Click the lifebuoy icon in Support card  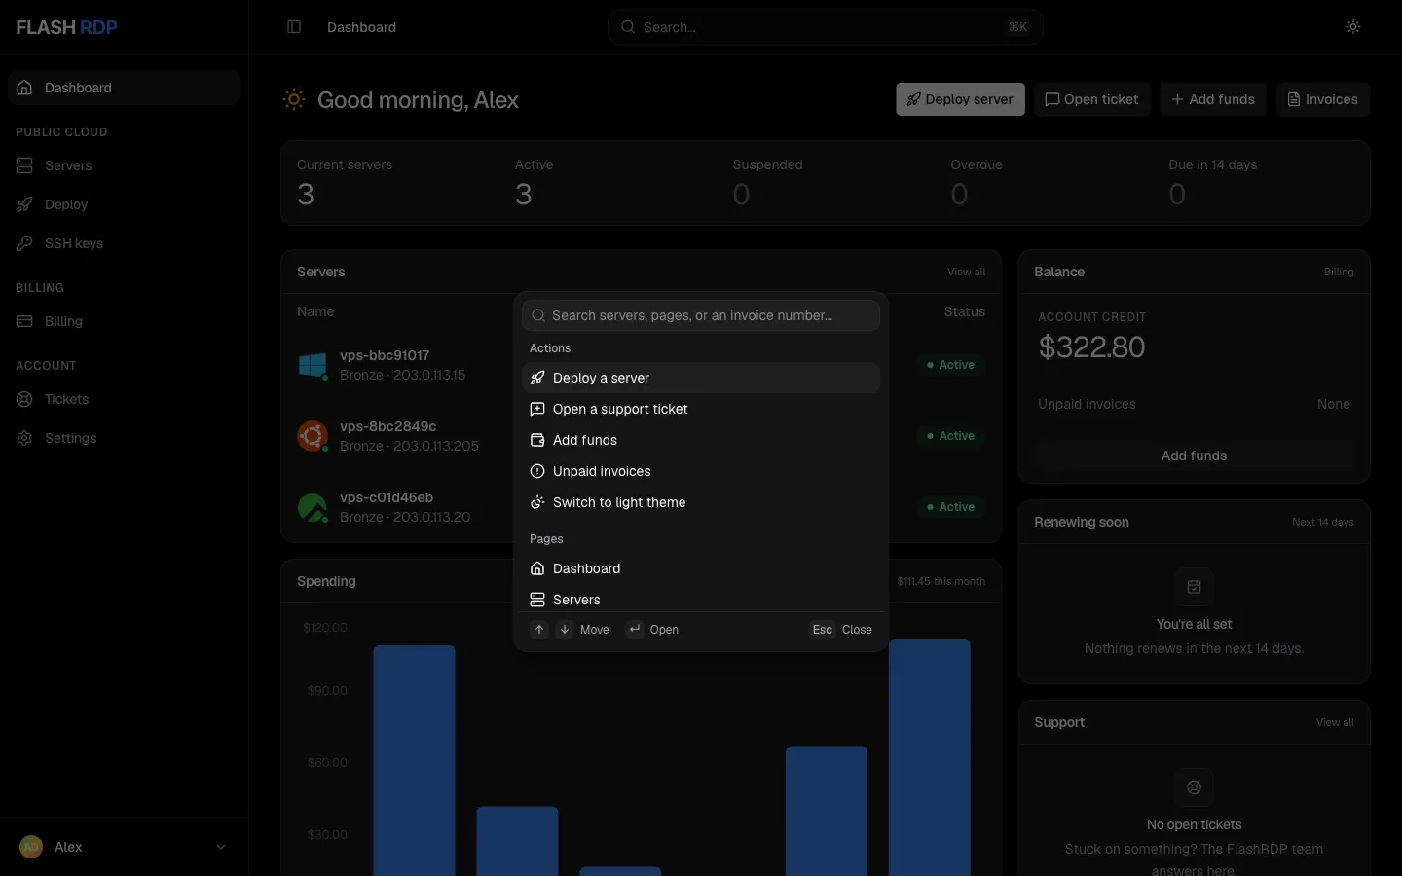pos(1195,787)
